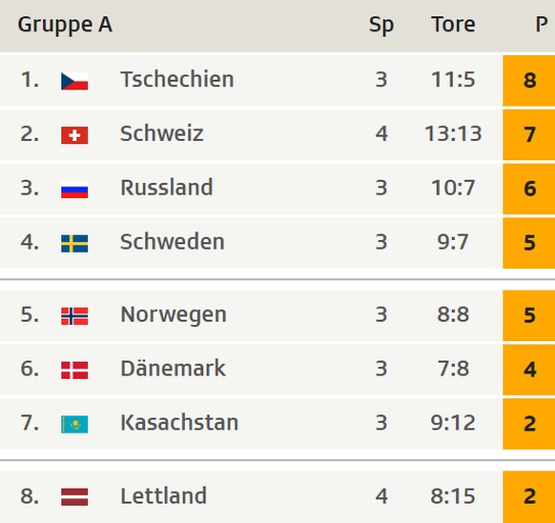The image size is (555, 523).
Task: Select the Russland team name
Action: 167,188
